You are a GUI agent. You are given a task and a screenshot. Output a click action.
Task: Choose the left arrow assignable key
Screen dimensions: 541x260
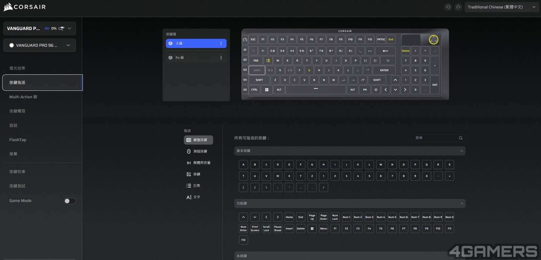[x=266, y=217]
